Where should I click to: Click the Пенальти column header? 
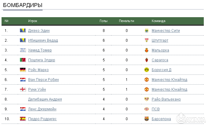tap(127, 21)
